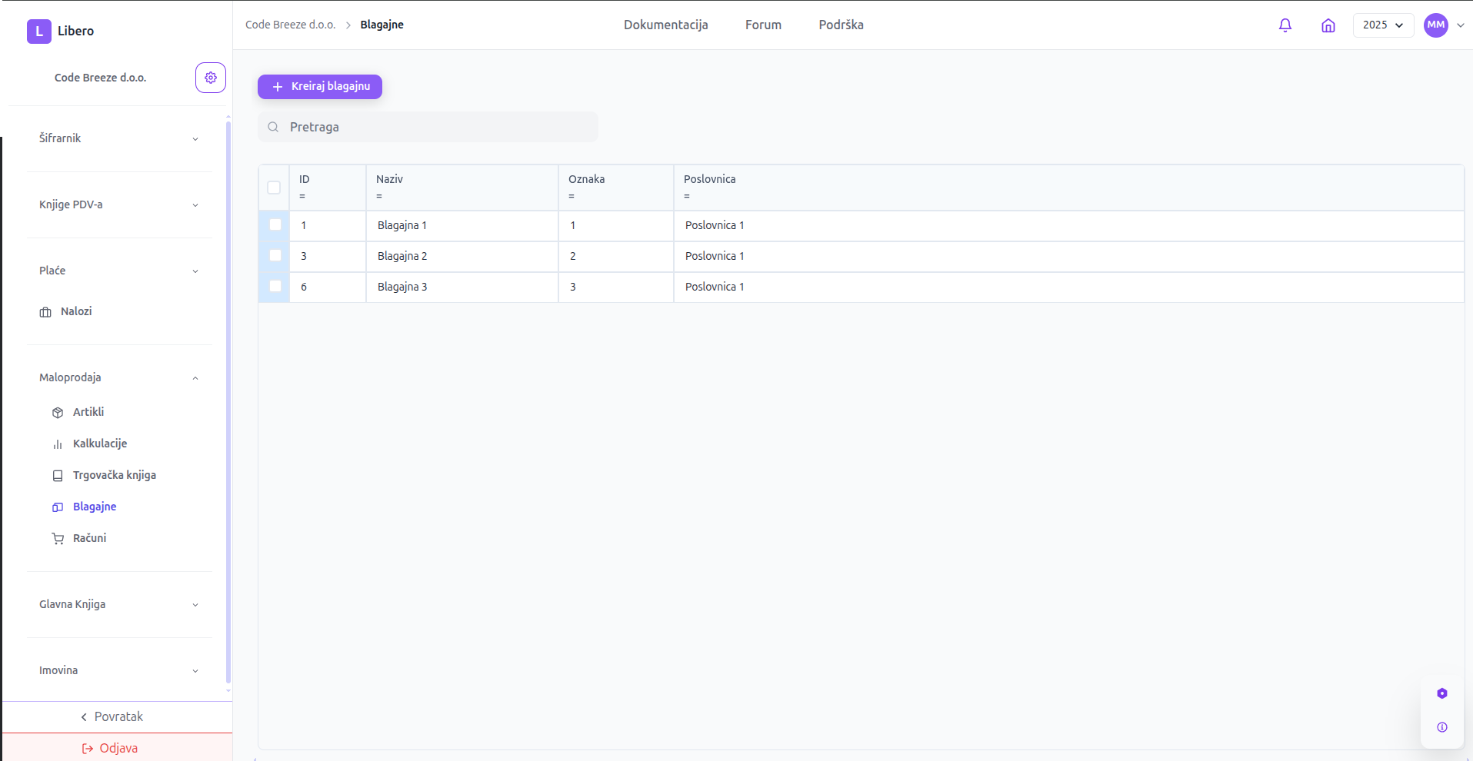Expand the Šifrarnik sidebar section
This screenshot has width=1473, height=761.
pos(119,138)
